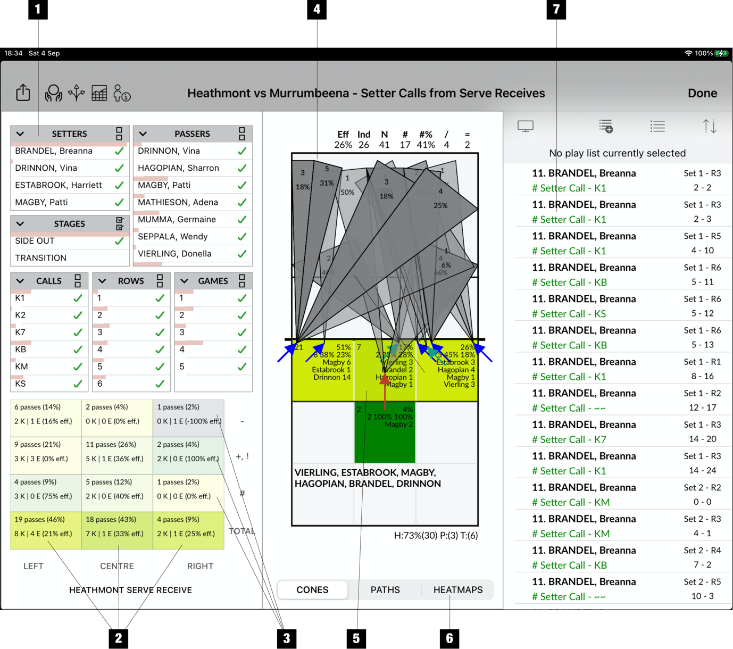Image resolution: width=733 pixels, height=649 pixels.
Task: Click the add to play list icon
Action: click(x=605, y=126)
